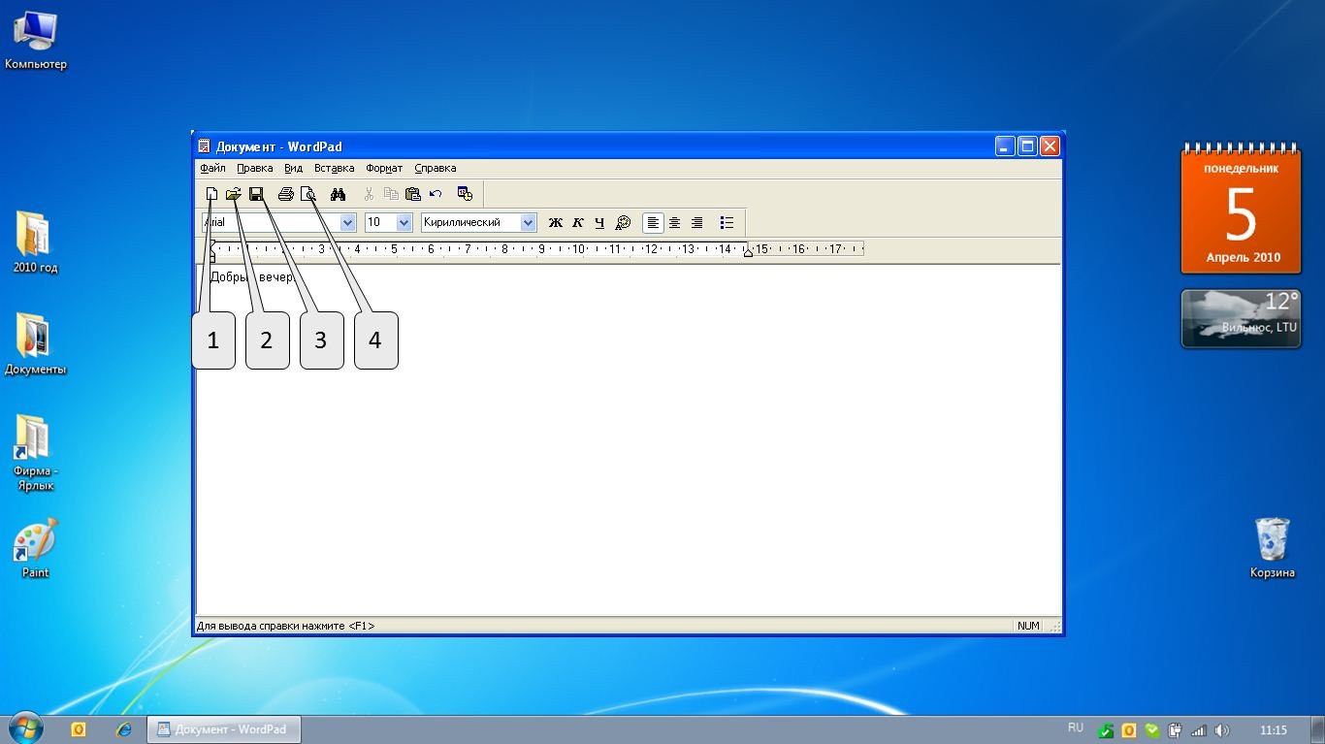Save document with floppy disk icon
The height and width of the screenshot is (744, 1325).
(256, 194)
